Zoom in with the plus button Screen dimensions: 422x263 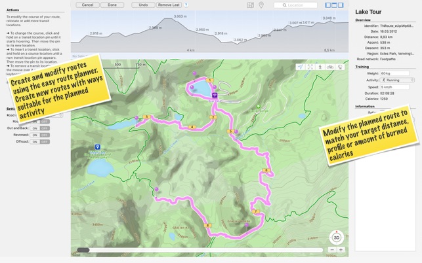(341, 249)
